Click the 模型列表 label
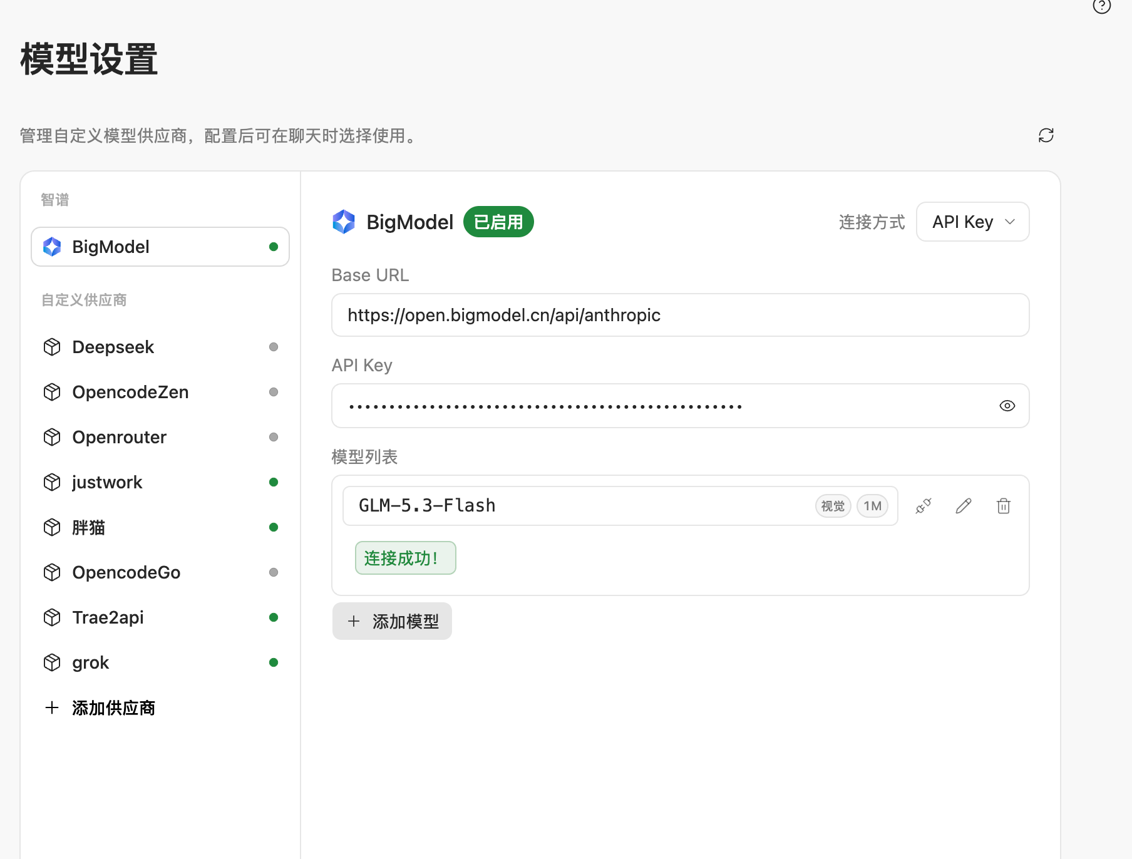 [364, 457]
